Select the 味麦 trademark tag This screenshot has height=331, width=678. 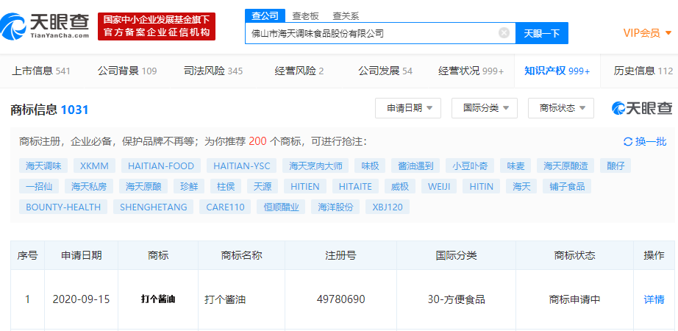(515, 165)
